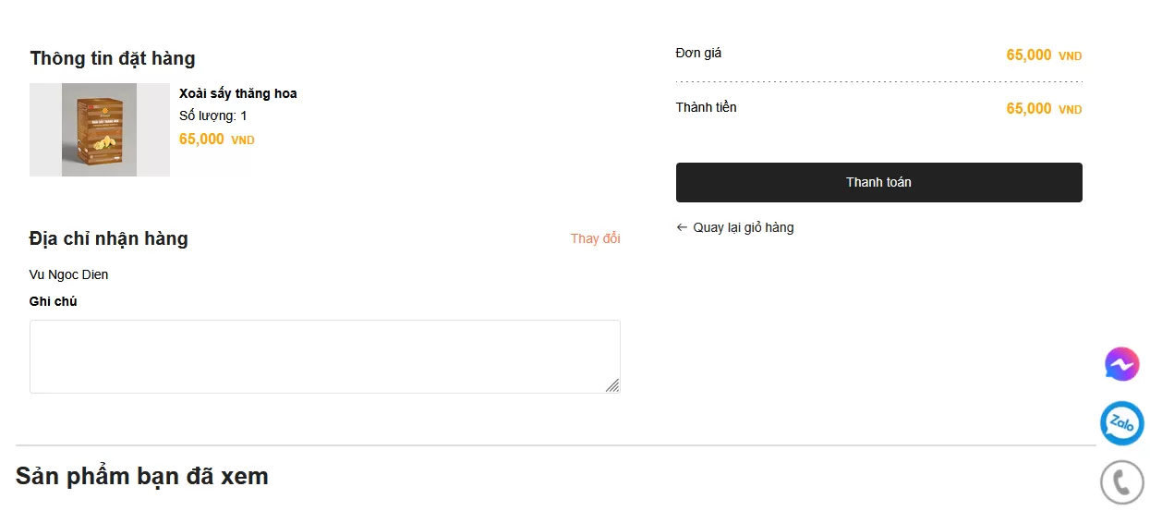Click the Sản phẩm bạn đã xem heading

141,476
